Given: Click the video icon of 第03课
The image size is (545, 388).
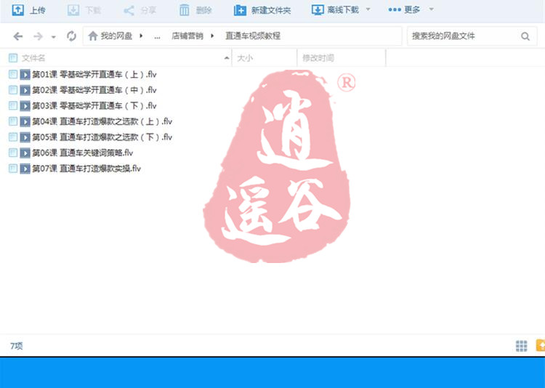Looking at the screenshot, I should (25, 106).
